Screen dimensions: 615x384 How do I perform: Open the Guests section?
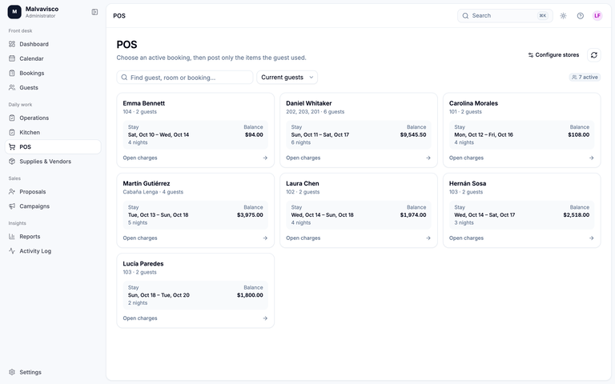coord(53,87)
